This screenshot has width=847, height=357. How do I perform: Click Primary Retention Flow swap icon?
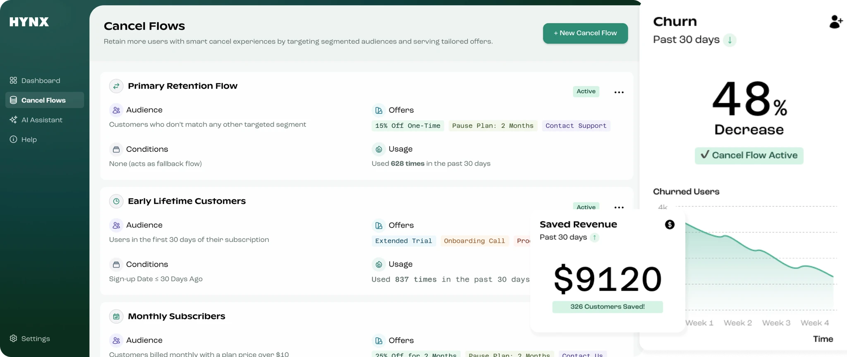click(116, 86)
